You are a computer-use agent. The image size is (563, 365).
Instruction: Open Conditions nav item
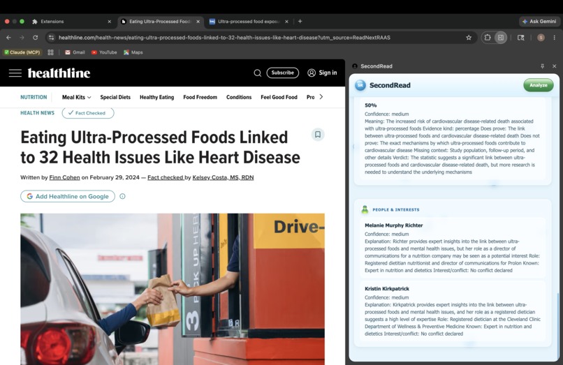[239, 97]
